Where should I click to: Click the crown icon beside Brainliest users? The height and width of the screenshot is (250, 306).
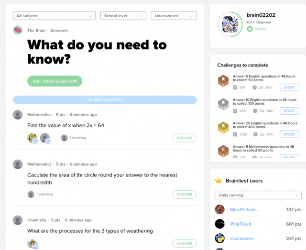tap(219, 181)
